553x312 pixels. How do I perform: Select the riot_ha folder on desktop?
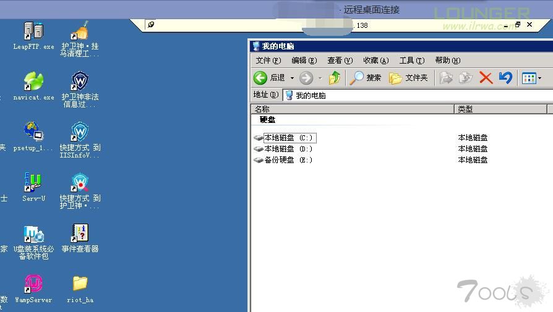point(80,284)
